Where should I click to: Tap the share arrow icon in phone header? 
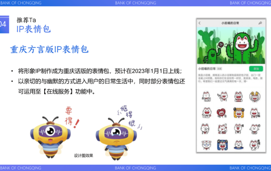point(260,23)
